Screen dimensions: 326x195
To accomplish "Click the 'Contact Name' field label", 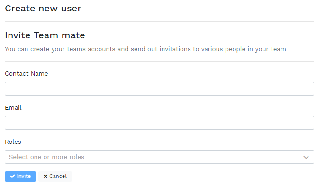I will click(x=27, y=74).
